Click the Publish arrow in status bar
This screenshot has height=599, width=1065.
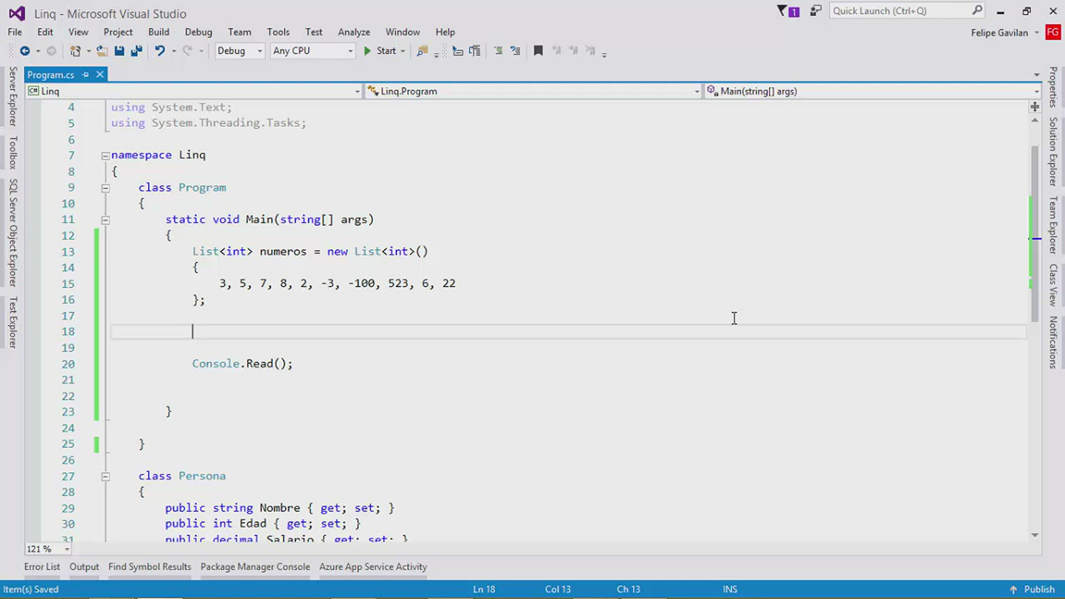[1013, 590]
